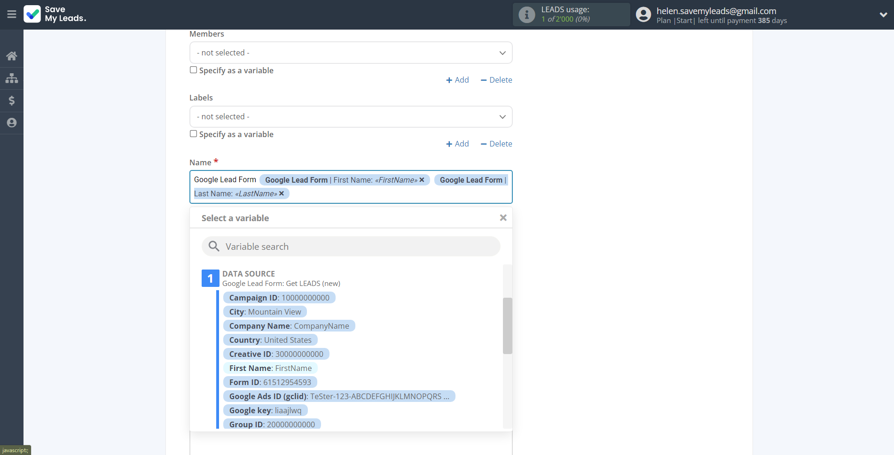Open Billing dollar icon in sidebar
The width and height of the screenshot is (894, 455).
click(12, 100)
